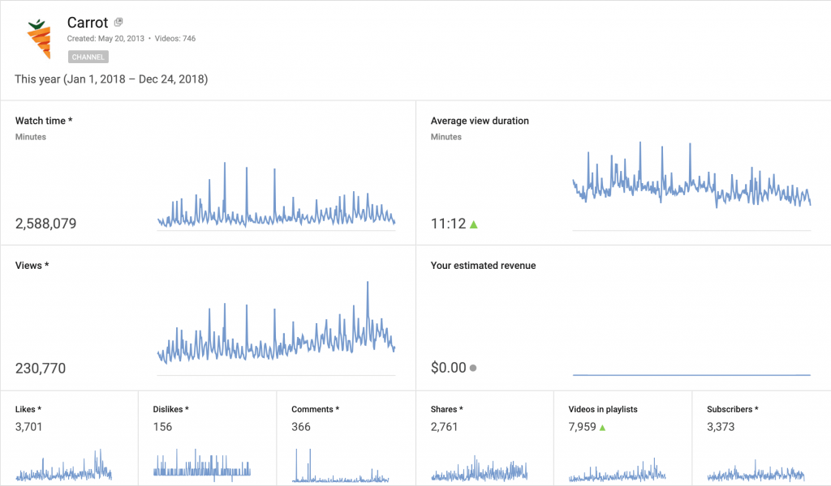Select the Dislikes metric card title
The height and width of the screenshot is (486, 831).
point(171,410)
